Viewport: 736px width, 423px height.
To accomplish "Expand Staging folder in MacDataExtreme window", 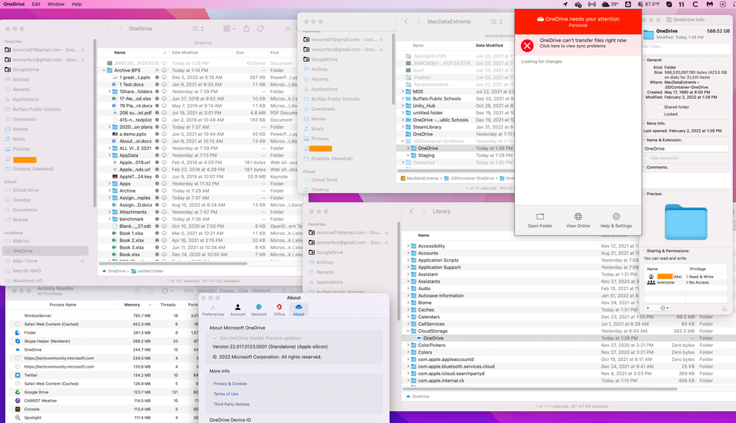I will [408, 155].
